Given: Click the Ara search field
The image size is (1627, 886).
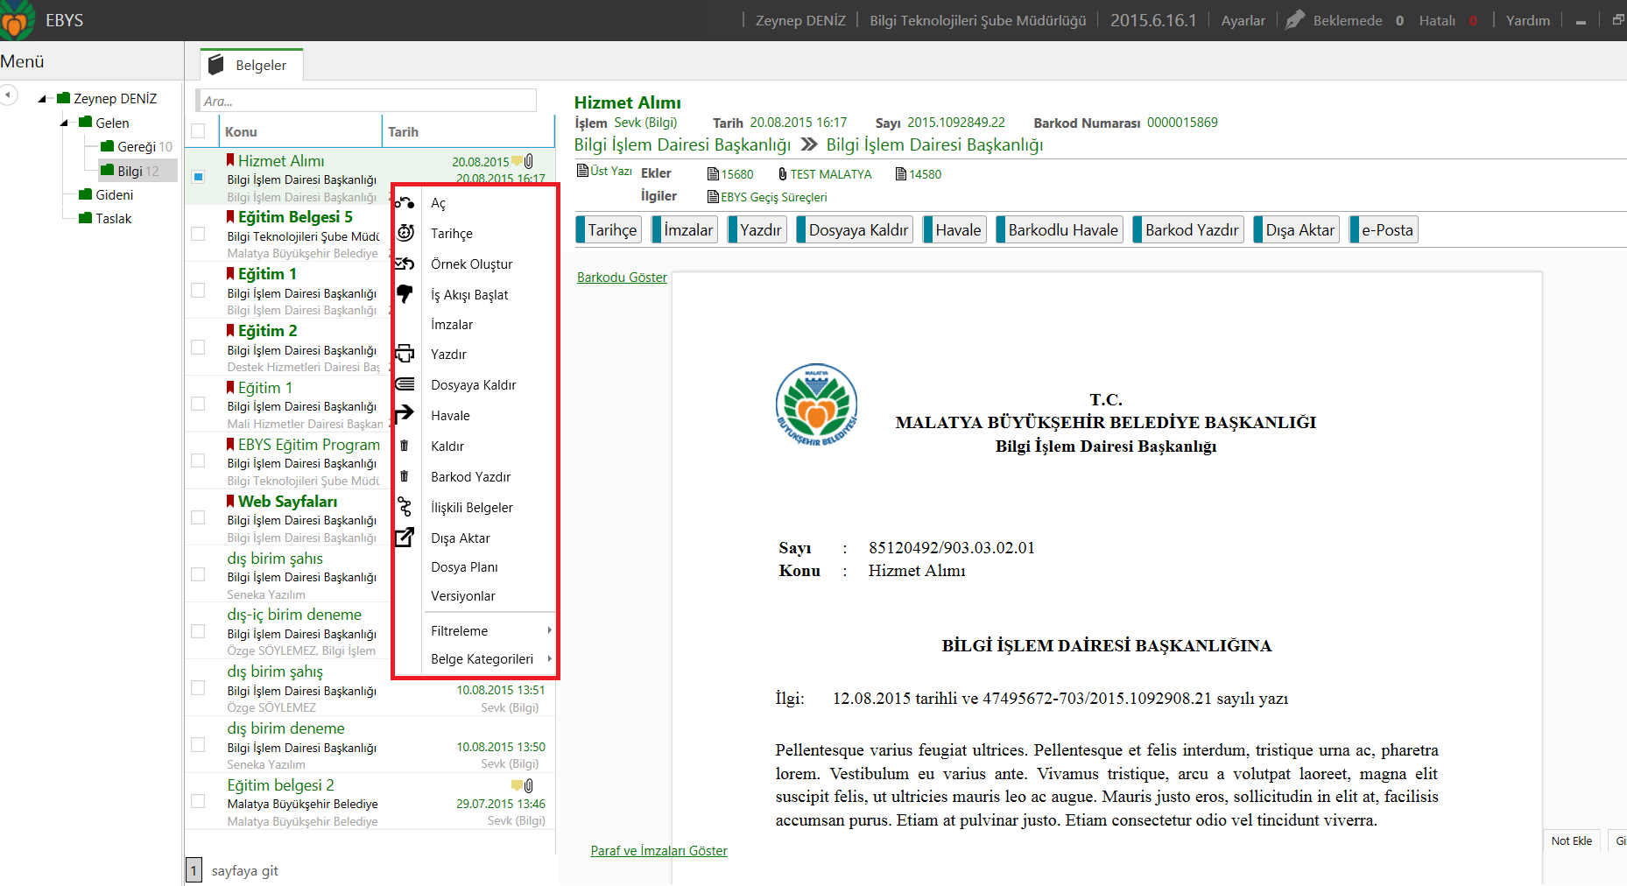Looking at the screenshot, I should point(366,101).
